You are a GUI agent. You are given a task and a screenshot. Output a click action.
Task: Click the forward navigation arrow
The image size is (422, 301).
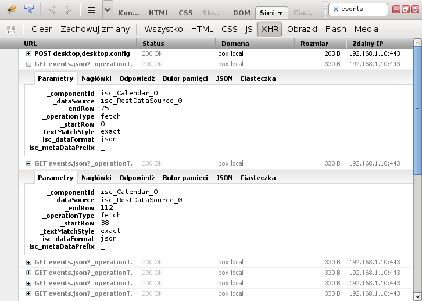(69, 10)
